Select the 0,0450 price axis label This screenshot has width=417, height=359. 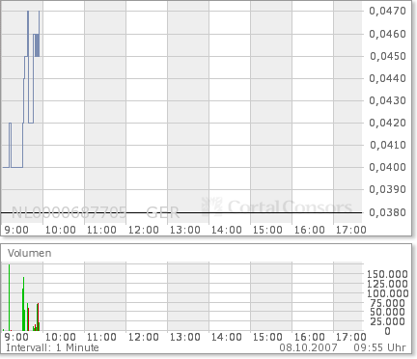point(388,56)
